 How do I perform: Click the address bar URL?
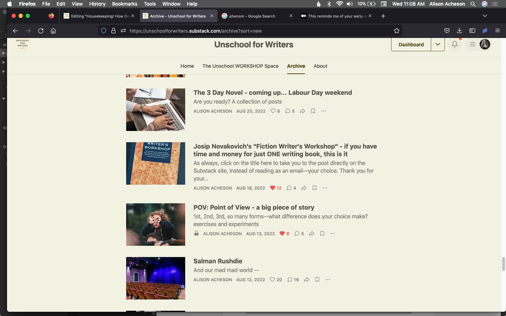195,31
